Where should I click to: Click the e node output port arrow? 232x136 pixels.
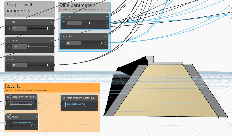click(51, 65)
